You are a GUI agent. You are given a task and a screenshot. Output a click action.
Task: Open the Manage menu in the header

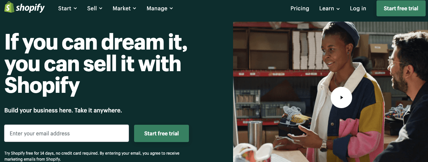click(160, 8)
